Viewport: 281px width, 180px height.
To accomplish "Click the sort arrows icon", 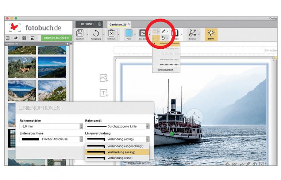I will pos(16,38).
